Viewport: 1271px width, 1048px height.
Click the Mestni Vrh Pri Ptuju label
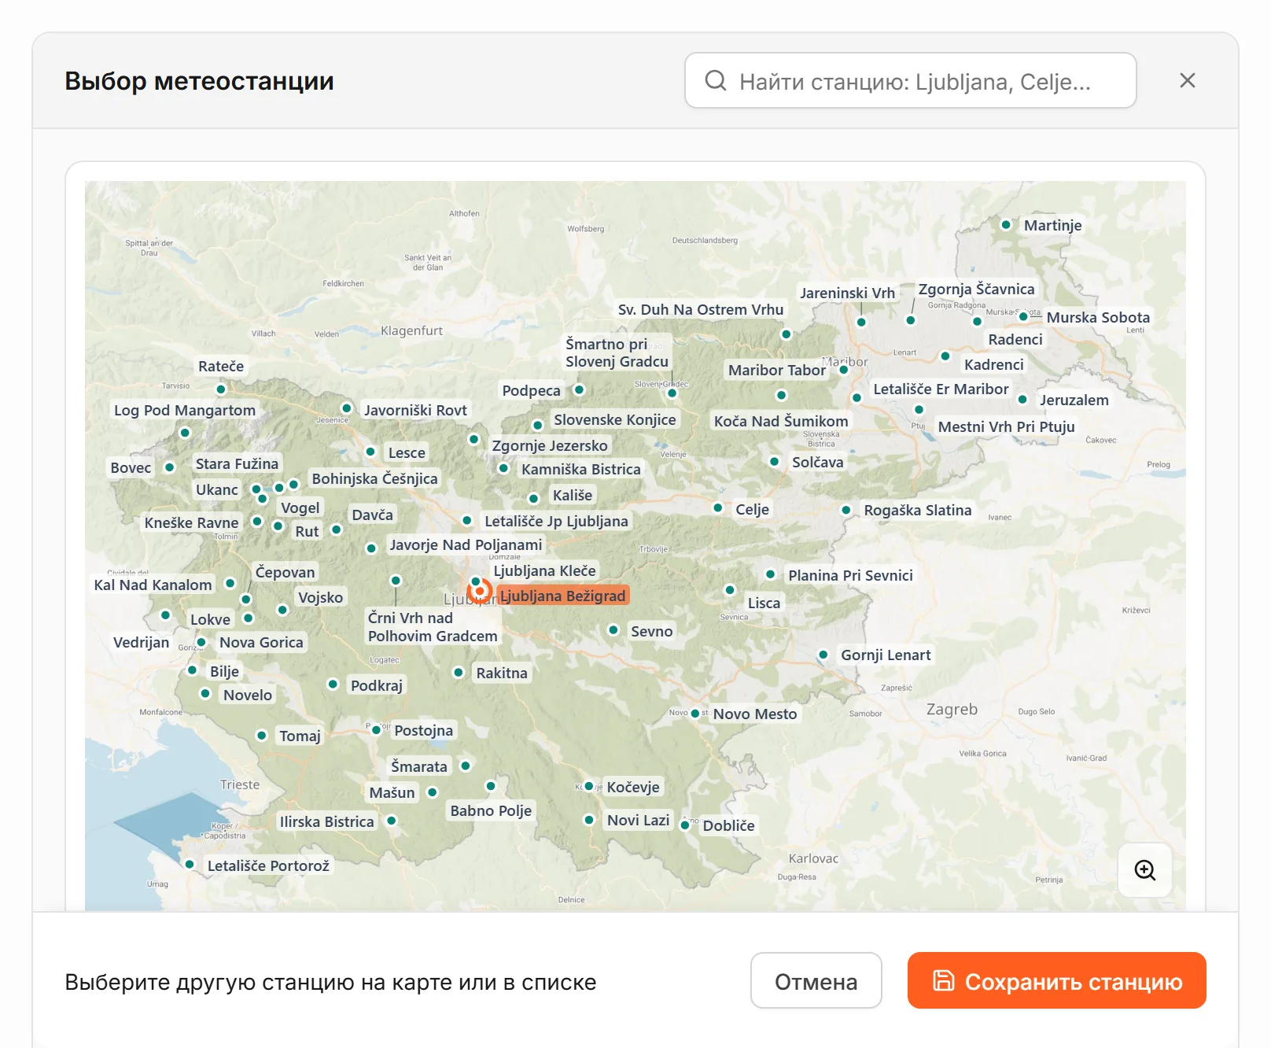[x=1006, y=426]
